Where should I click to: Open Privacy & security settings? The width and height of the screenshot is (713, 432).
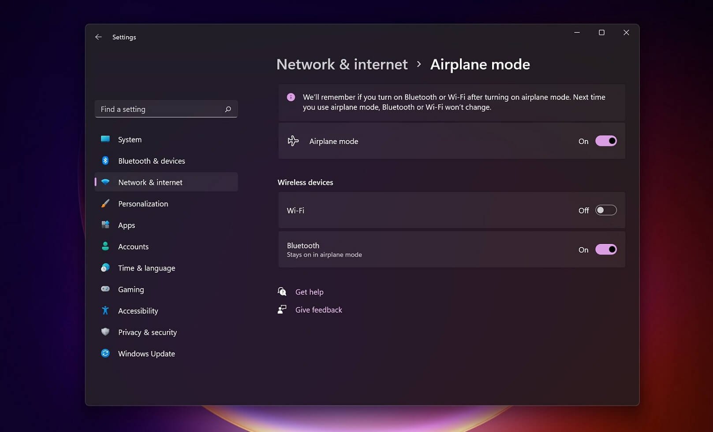pos(147,332)
